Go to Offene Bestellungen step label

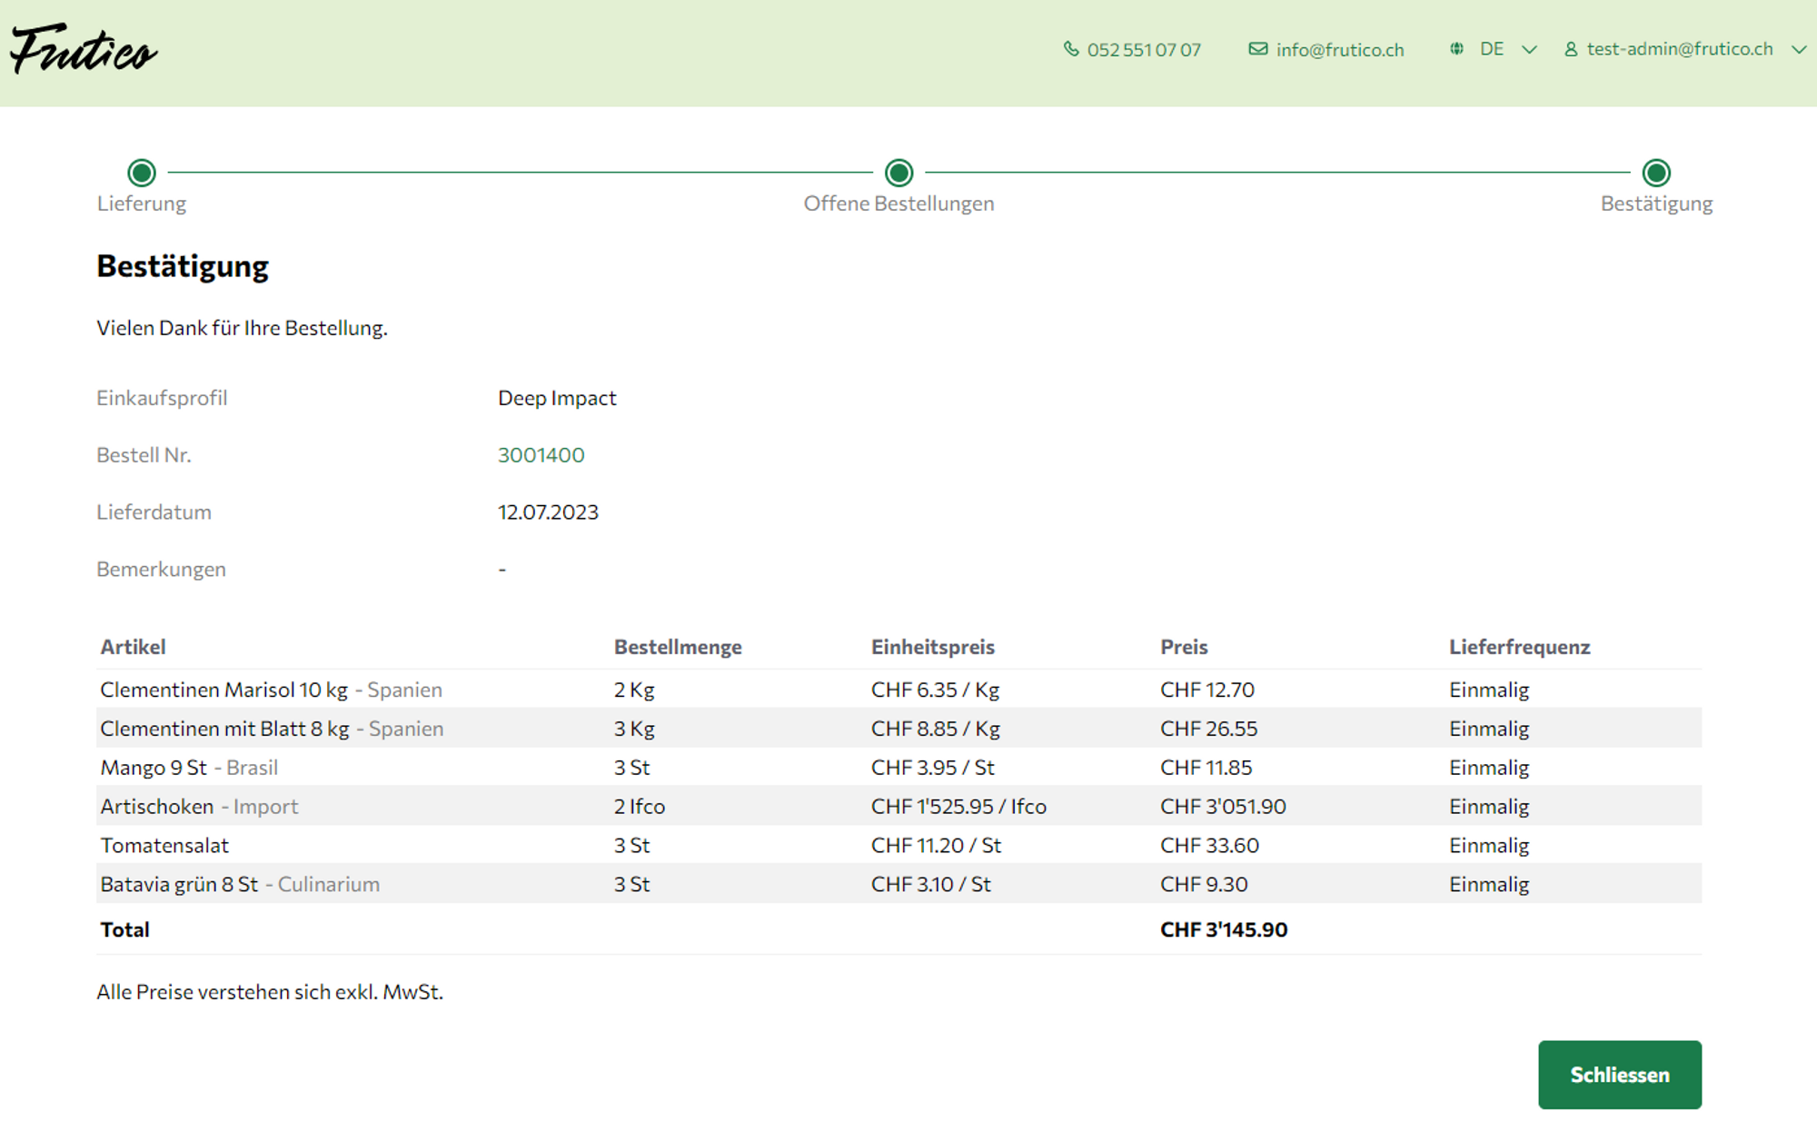coord(899,204)
